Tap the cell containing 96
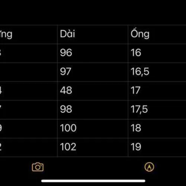 93,53
